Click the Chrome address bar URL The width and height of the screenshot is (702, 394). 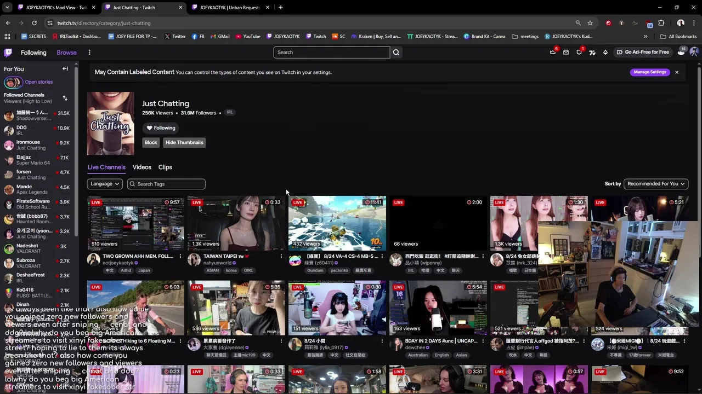(x=104, y=23)
